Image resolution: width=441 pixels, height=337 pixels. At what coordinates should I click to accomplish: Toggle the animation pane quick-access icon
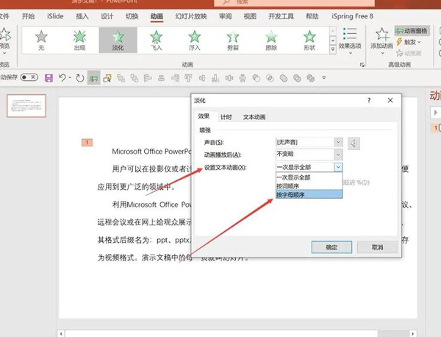93,78
